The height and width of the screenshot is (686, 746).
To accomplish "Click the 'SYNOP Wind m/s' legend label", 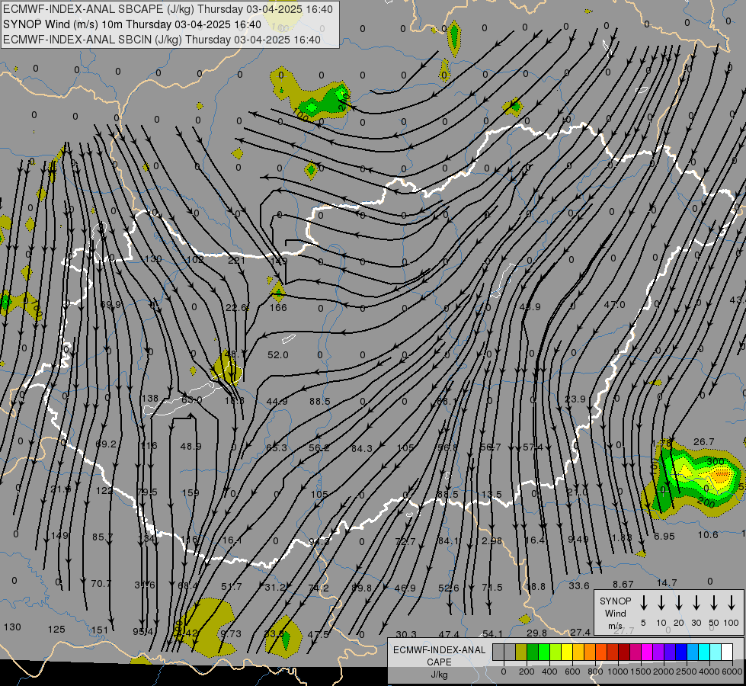I will 615,613.
